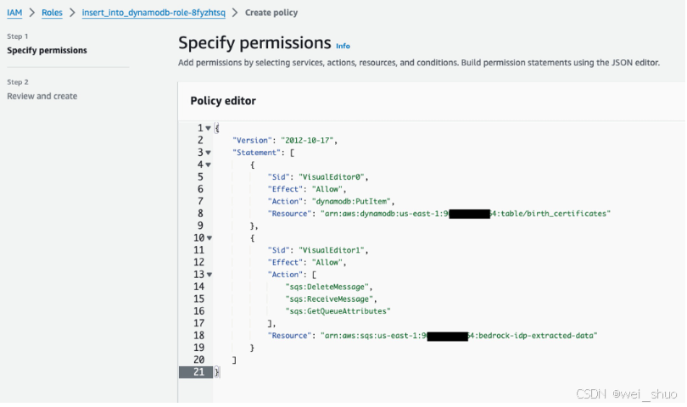The width and height of the screenshot is (687, 407).
Task: Click the Create policy breadcrumb text
Action: [271, 13]
